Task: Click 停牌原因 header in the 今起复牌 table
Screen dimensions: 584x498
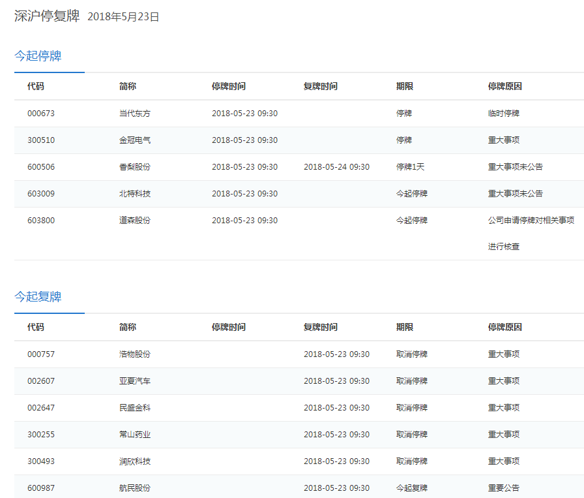Action: [504, 328]
